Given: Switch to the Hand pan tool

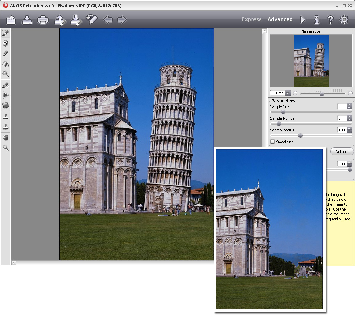Looking at the screenshot, I should click(6, 137).
